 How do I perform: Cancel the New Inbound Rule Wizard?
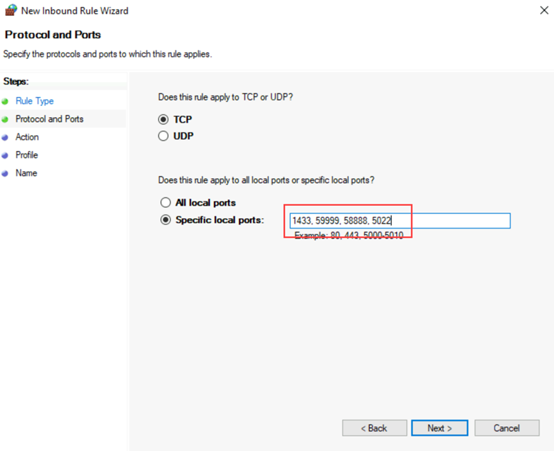507,427
